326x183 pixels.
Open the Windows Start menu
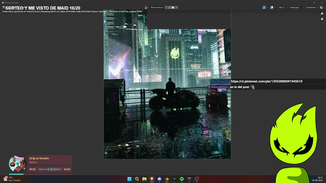tap(129, 179)
